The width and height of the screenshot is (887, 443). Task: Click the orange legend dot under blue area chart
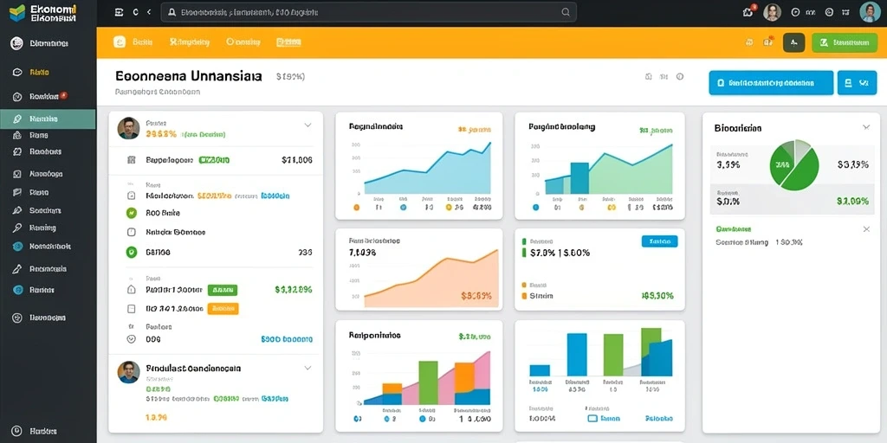[356, 208]
